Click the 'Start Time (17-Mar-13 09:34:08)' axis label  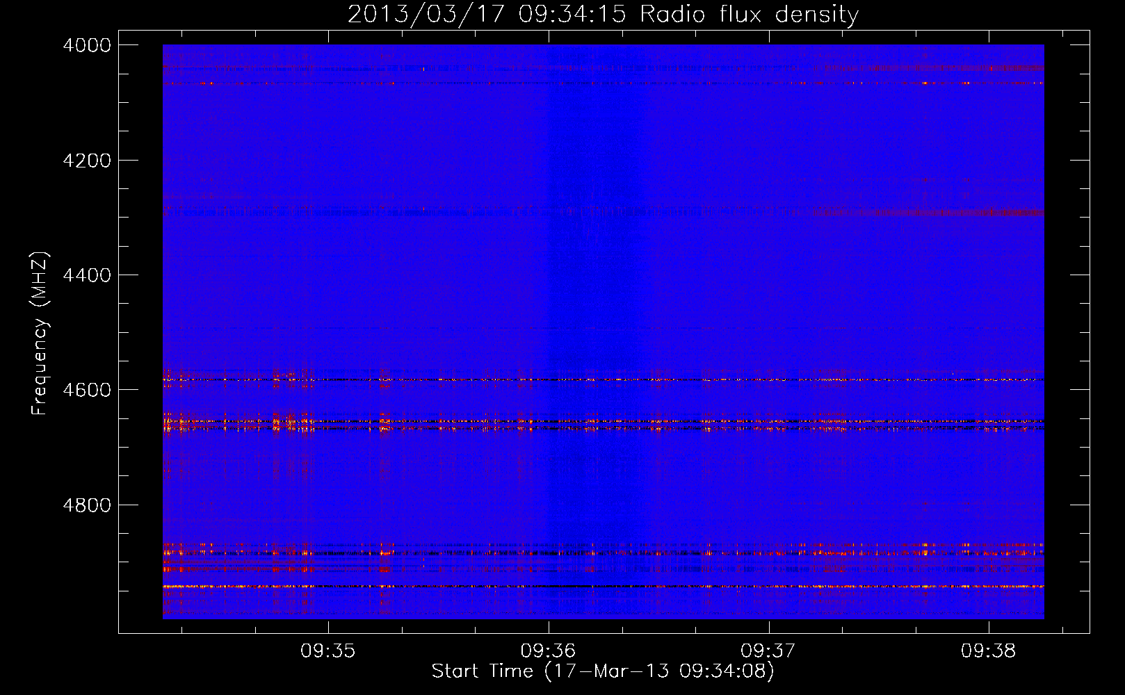(x=603, y=671)
